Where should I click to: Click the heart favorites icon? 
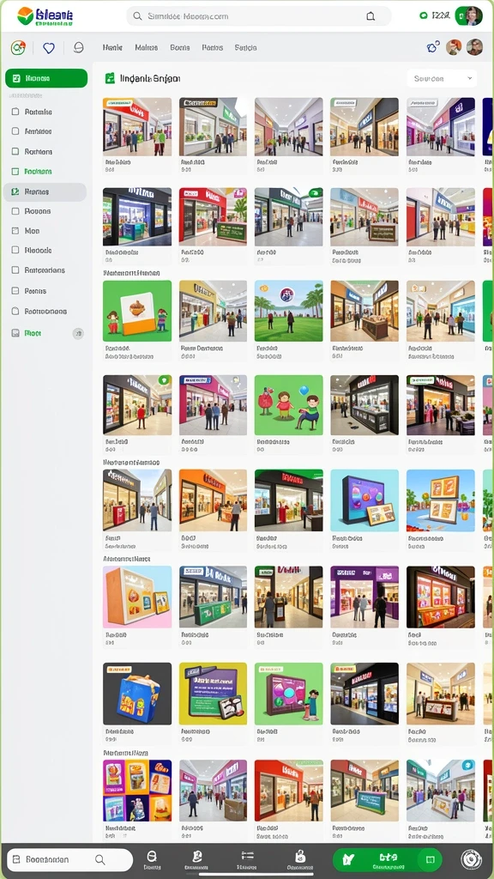[49, 48]
